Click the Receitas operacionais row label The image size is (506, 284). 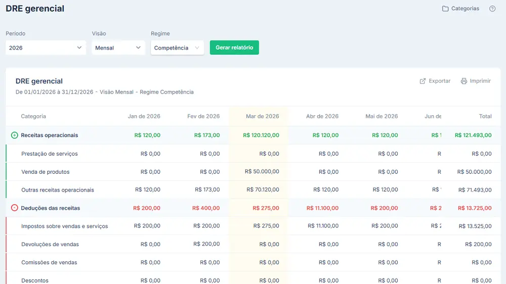pyautogui.click(x=50, y=135)
